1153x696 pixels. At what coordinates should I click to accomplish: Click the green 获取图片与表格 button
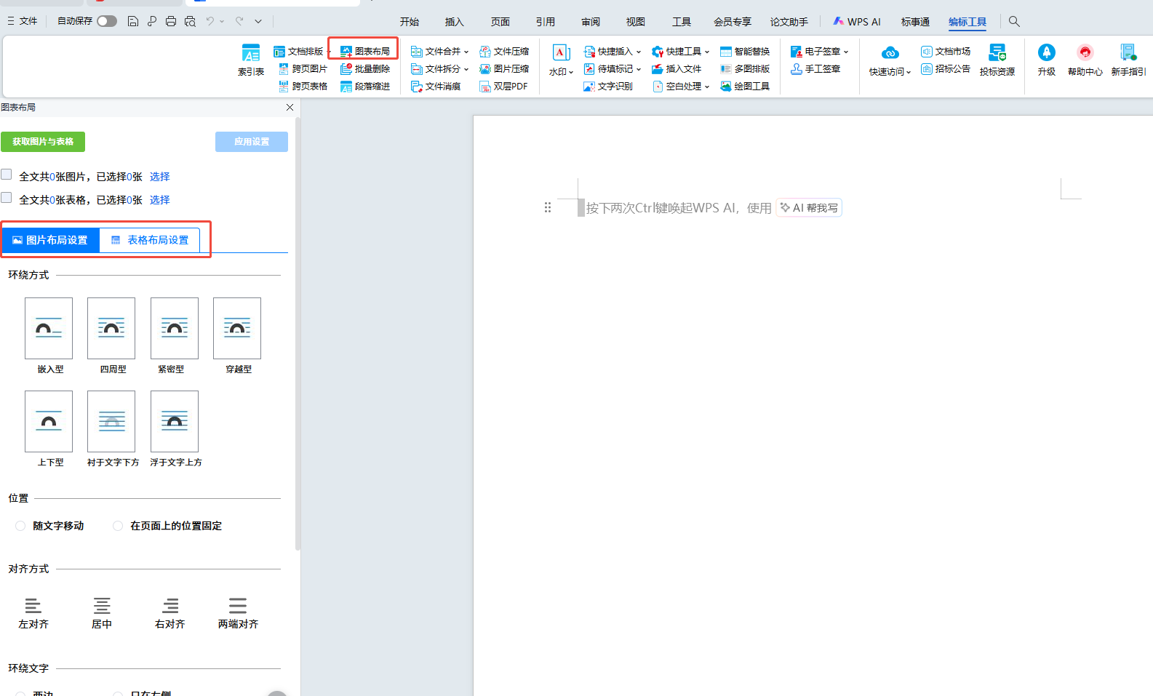[x=43, y=142]
